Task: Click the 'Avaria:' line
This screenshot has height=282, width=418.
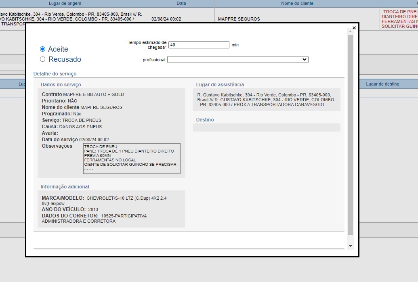Action: tap(50, 133)
